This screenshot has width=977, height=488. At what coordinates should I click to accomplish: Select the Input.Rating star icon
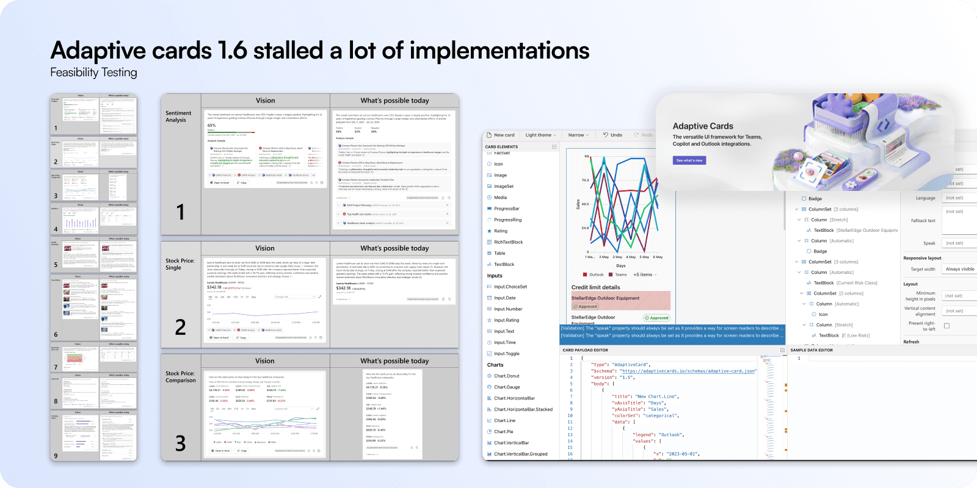[489, 320]
